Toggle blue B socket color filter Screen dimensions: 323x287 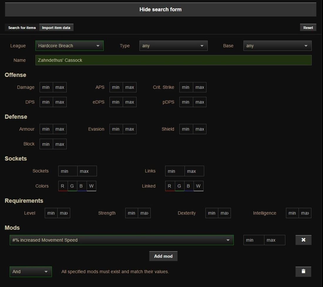coord(82,186)
